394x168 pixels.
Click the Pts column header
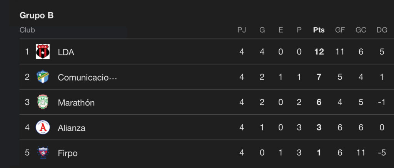click(319, 30)
